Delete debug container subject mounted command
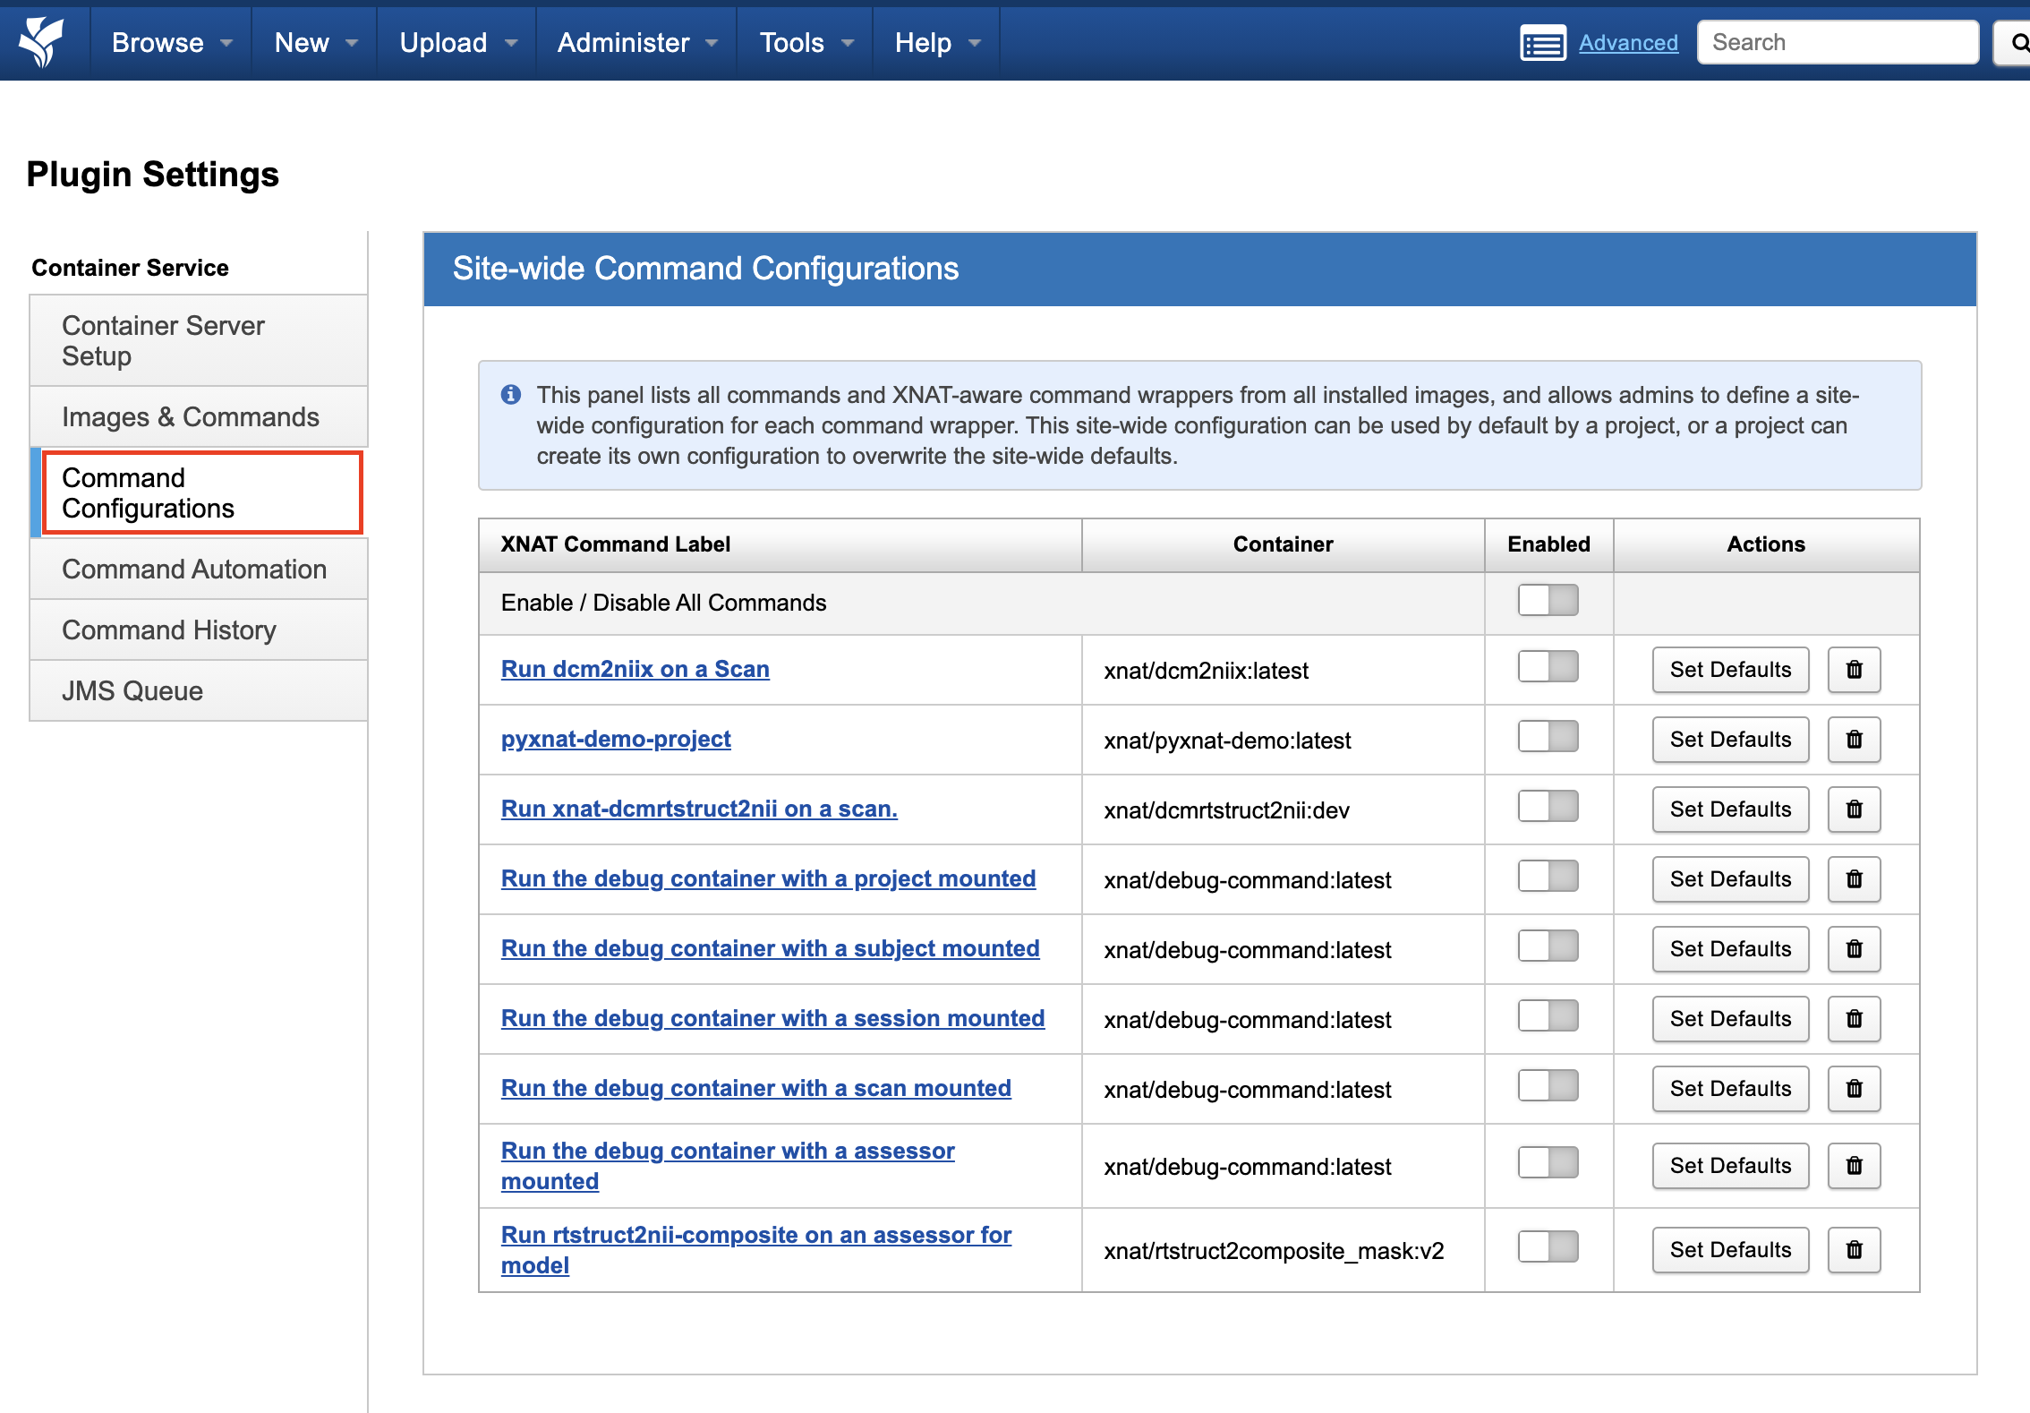The width and height of the screenshot is (2030, 1413). pos(1854,949)
